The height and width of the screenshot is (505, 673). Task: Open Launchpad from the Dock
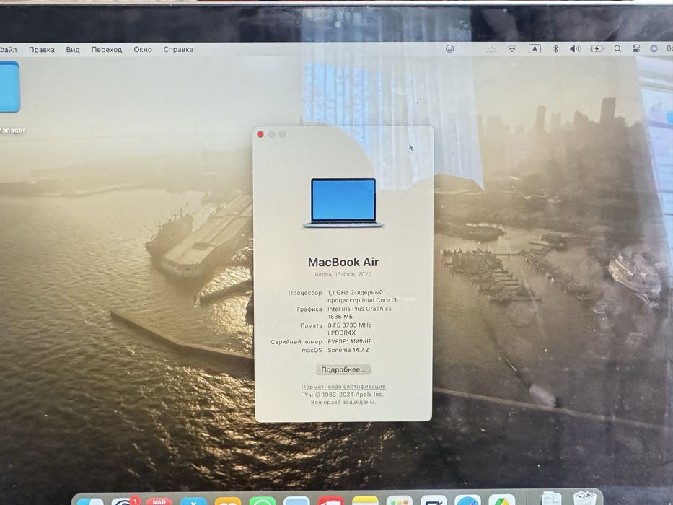tap(399, 501)
